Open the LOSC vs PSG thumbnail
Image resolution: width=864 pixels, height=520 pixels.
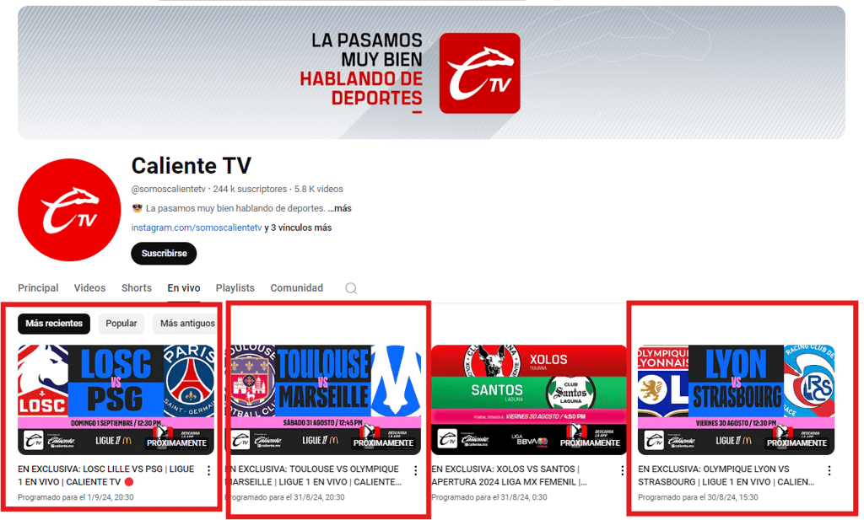[x=116, y=400]
